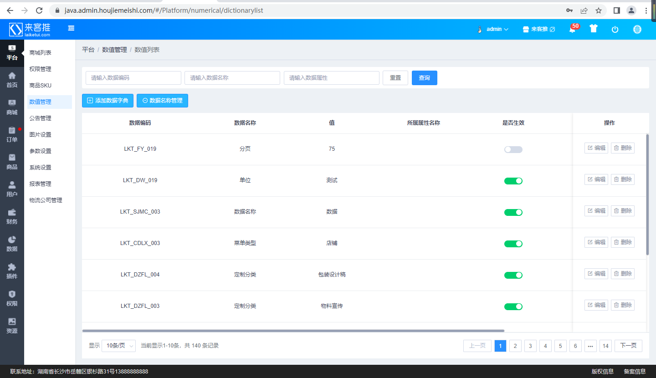Open 商城 mall section in the sidebar
The image size is (656, 378).
(x=12, y=107)
